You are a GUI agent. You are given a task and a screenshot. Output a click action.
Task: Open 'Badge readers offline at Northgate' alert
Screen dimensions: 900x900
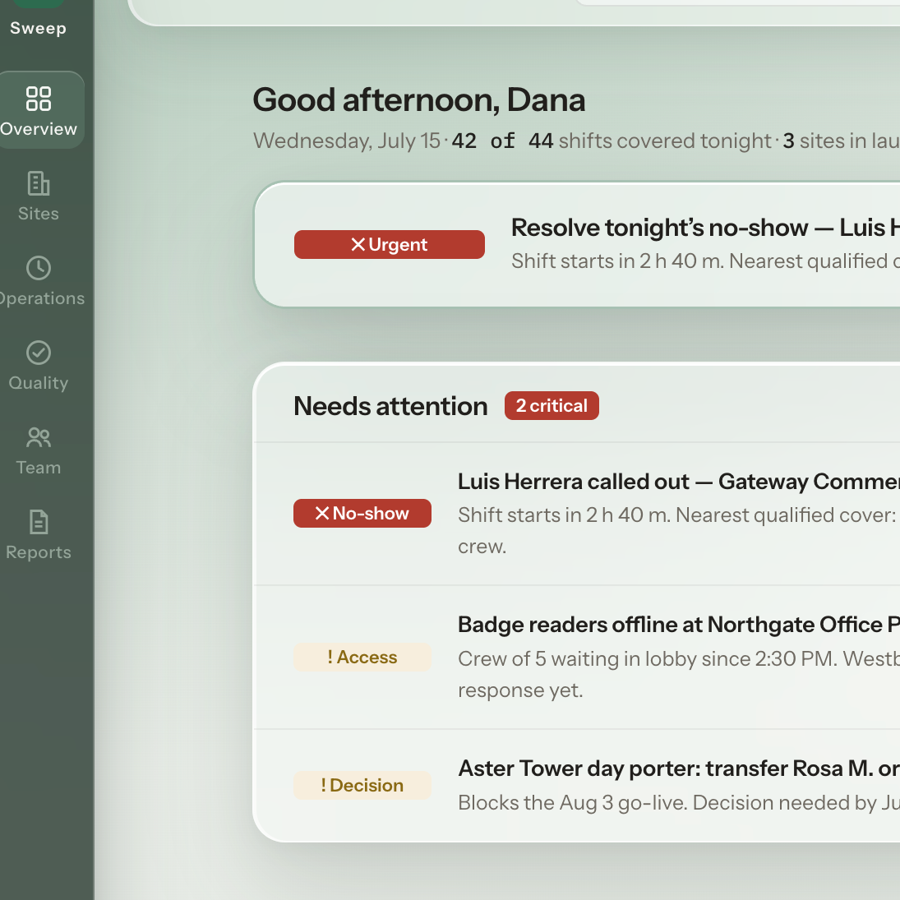coord(678,625)
